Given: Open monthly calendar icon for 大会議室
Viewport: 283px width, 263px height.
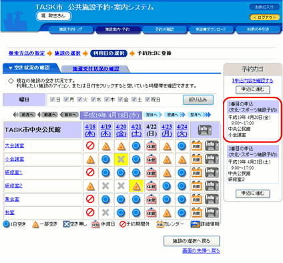Looking at the screenshot, I should [197, 146].
